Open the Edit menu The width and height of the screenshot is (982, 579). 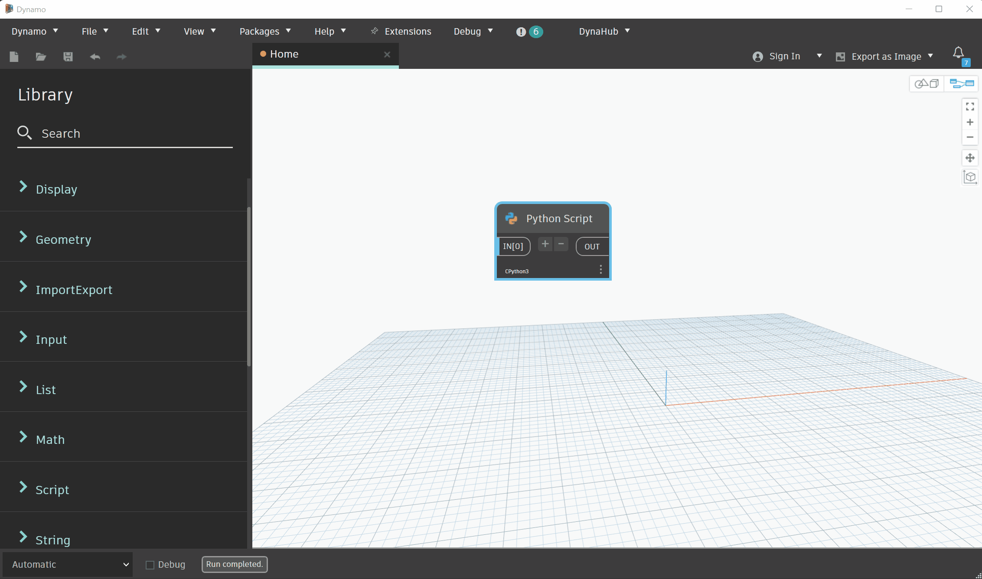(x=146, y=31)
